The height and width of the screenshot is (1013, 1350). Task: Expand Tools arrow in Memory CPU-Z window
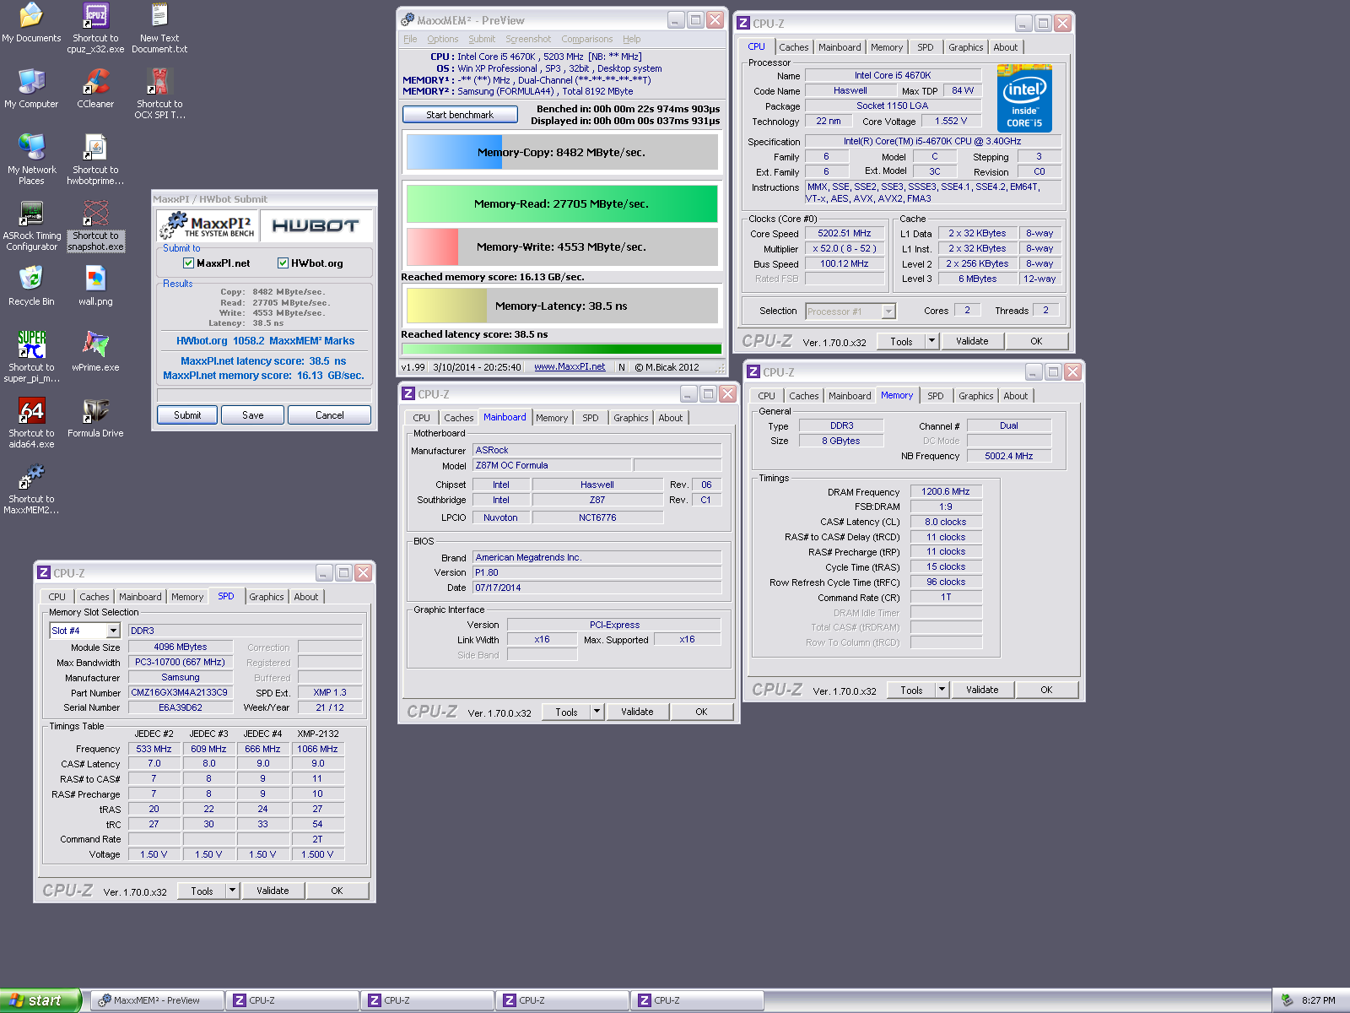(942, 690)
